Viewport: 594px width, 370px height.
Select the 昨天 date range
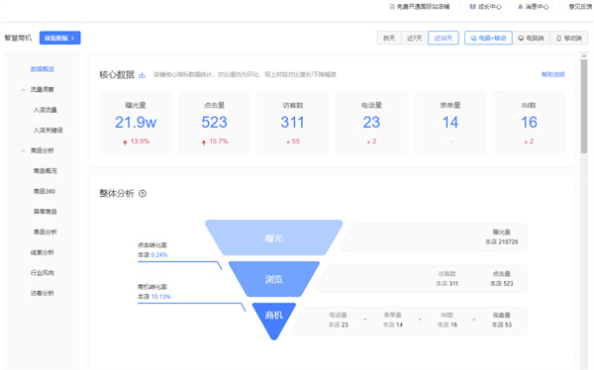tap(389, 38)
